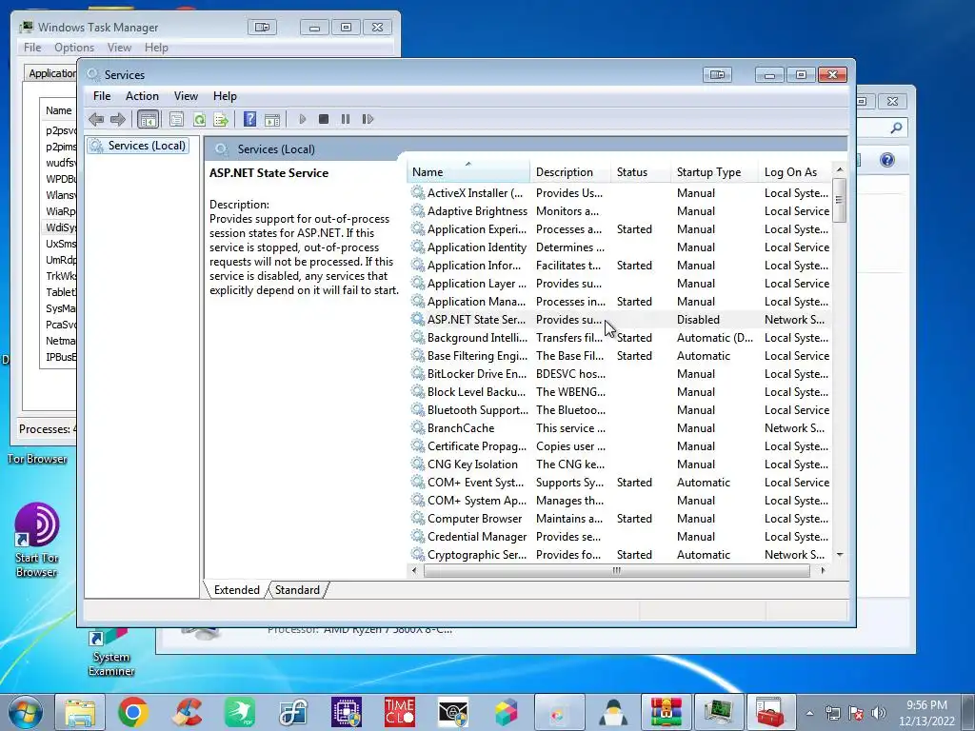This screenshot has height=731, width=975.
Task: Switch to the Extended tab
Action: 236,590
